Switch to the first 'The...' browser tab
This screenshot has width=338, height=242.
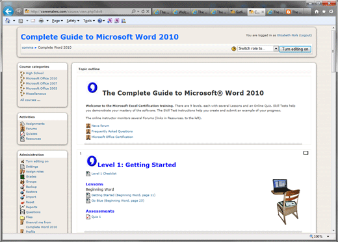[162, 12]
